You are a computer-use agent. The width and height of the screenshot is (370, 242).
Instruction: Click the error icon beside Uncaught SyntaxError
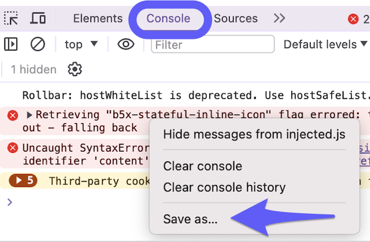(12, 148)
